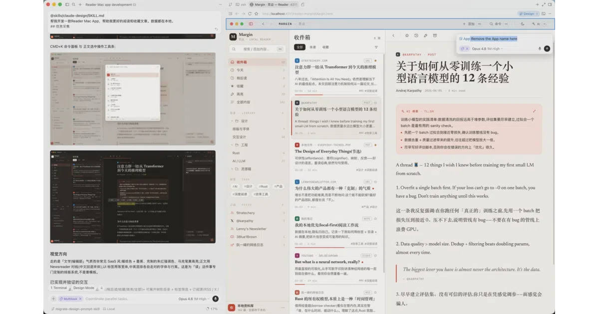Open model dropdown in left chat composer
This screenshot has width=599, height=314.
194,299
